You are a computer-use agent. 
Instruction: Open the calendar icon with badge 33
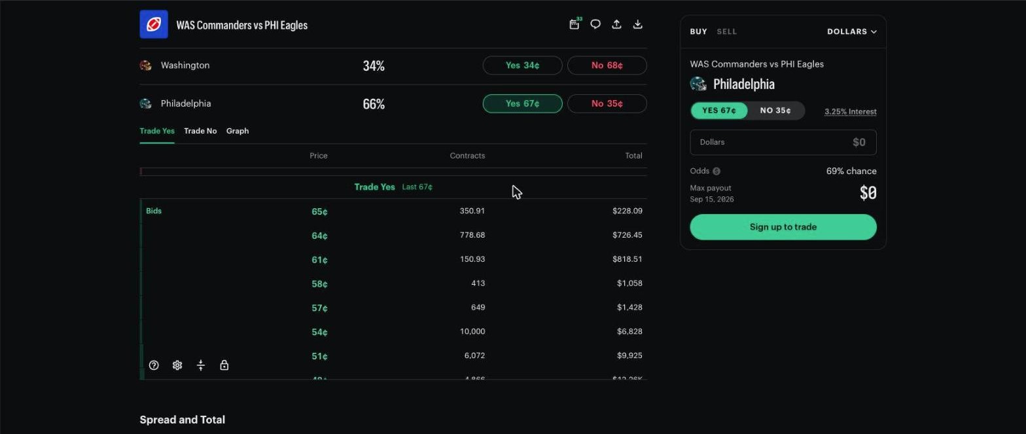[x=575, y=24]
